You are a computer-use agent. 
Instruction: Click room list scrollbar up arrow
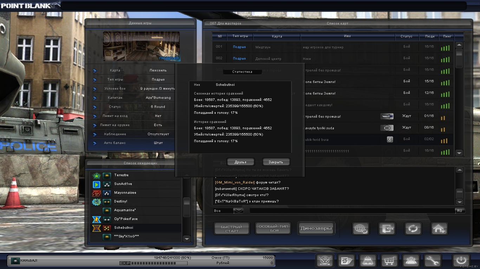coord(459,45)
